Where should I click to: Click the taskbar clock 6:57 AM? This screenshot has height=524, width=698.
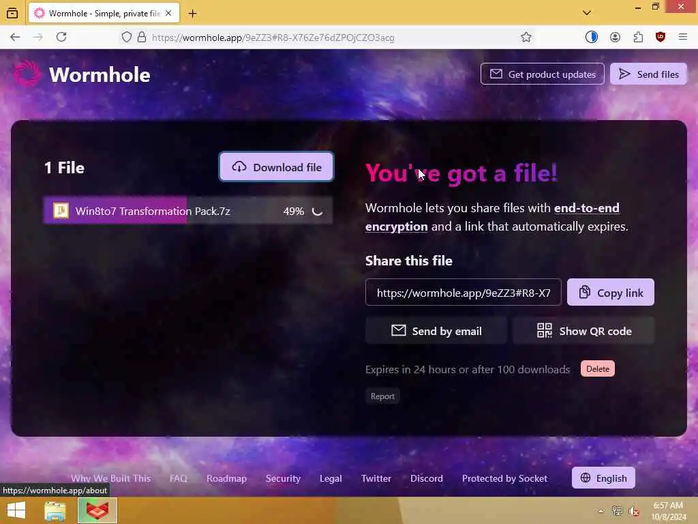point(668,506)
